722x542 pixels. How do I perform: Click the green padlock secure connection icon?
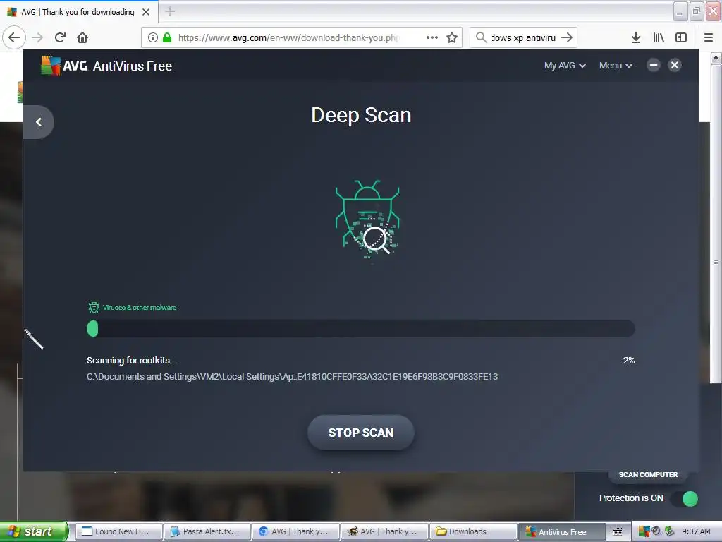[x=167, y=37]
